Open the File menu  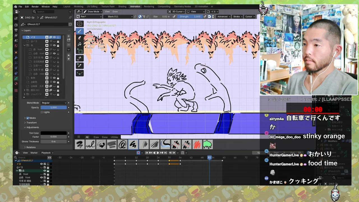pos(20,6)
